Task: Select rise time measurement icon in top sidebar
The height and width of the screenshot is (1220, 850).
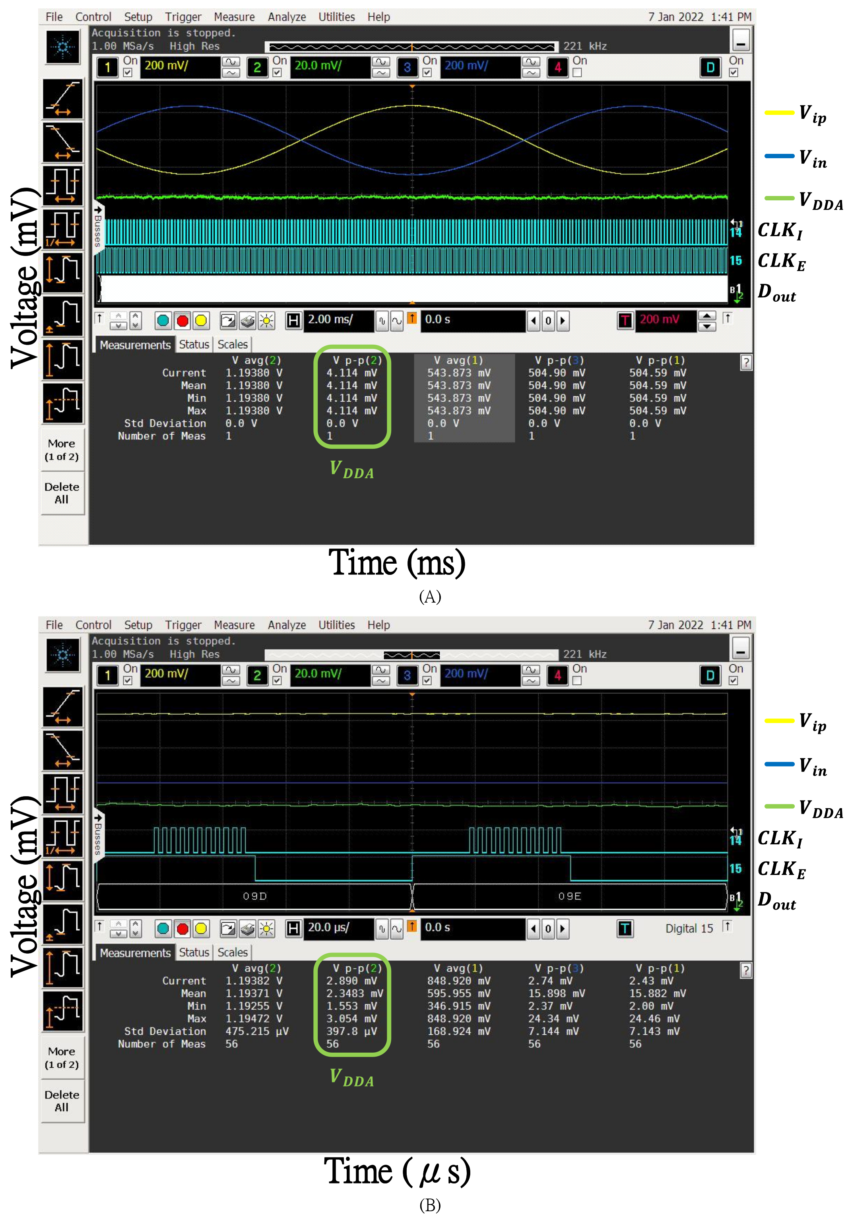Action: click(x=63, y=99)
